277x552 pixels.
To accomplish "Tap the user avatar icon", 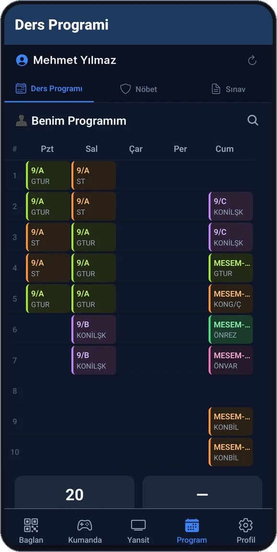I will [x=22, y=60].
